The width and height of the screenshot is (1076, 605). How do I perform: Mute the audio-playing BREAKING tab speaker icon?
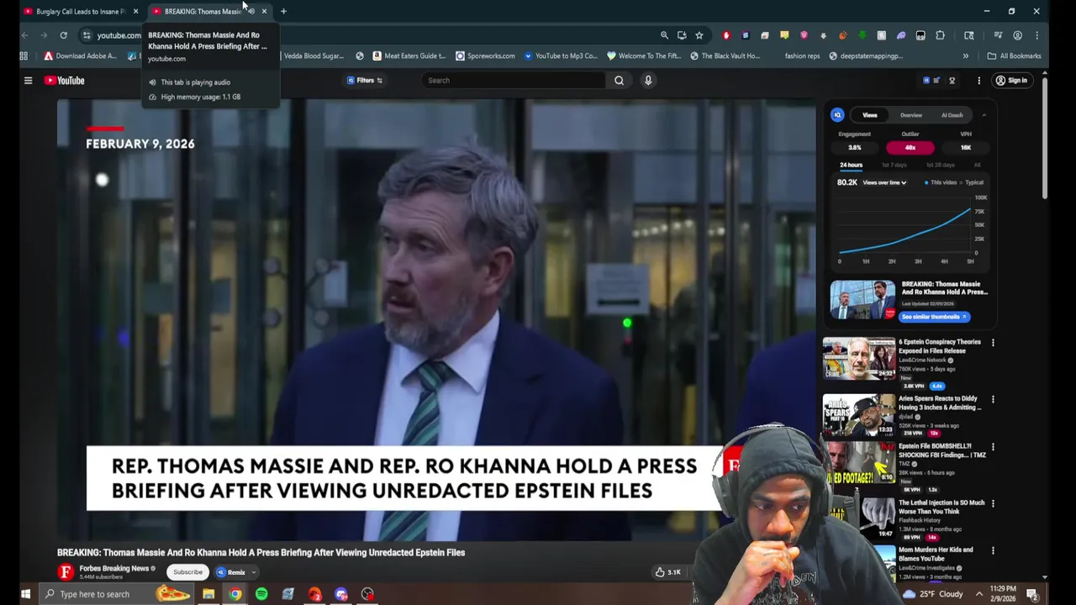[251, 12]
